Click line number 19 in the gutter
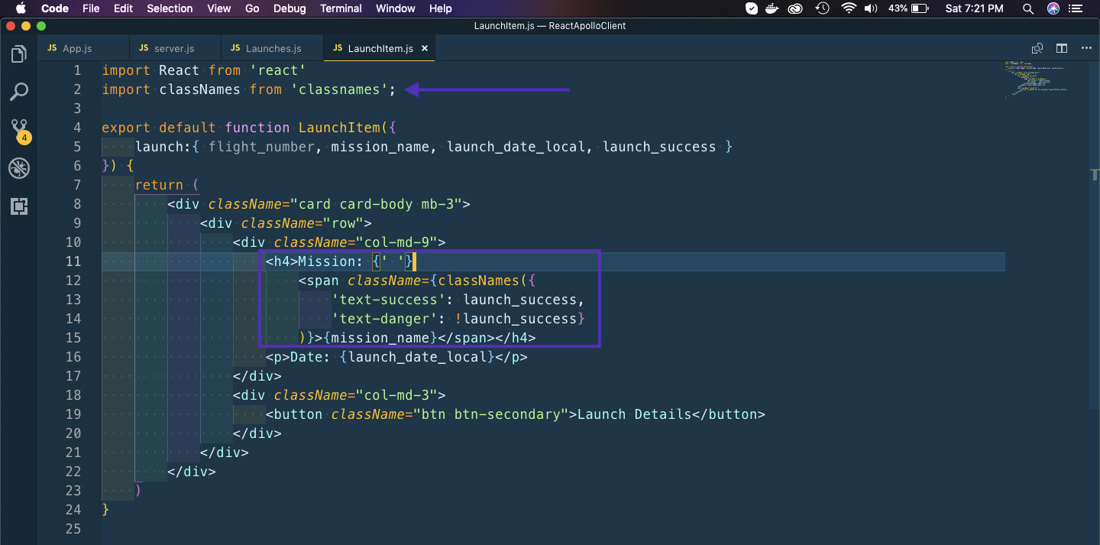Screen dimensions: 1100x545 tap(73, 414)
